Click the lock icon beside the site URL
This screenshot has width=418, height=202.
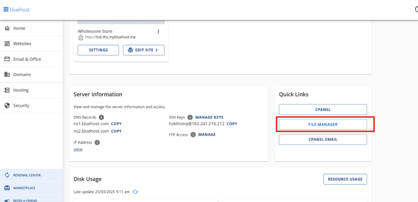81,38
